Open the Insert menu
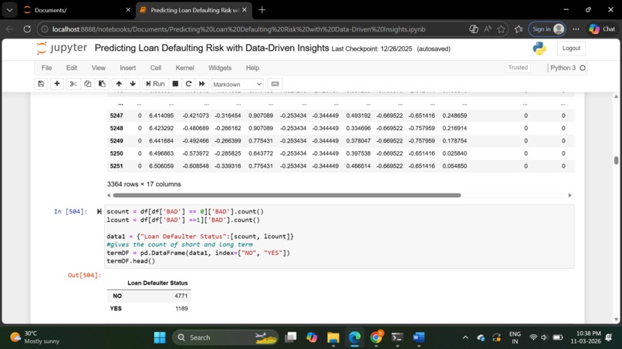Screen dimensions: 622x349 (128, 68)
